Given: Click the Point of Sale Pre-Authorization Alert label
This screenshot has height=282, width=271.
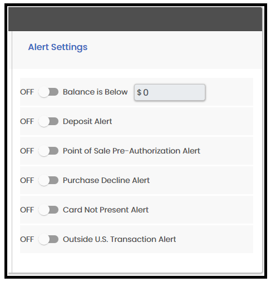Looking at the screenshot, I should click(131, 151).
